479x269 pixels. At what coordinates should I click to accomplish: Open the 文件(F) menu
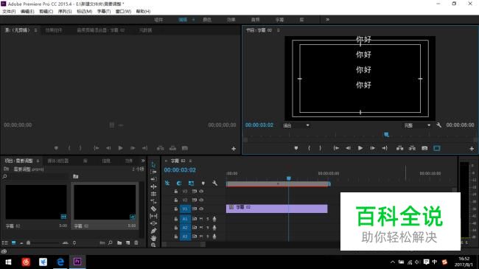(x=9, y=11)
